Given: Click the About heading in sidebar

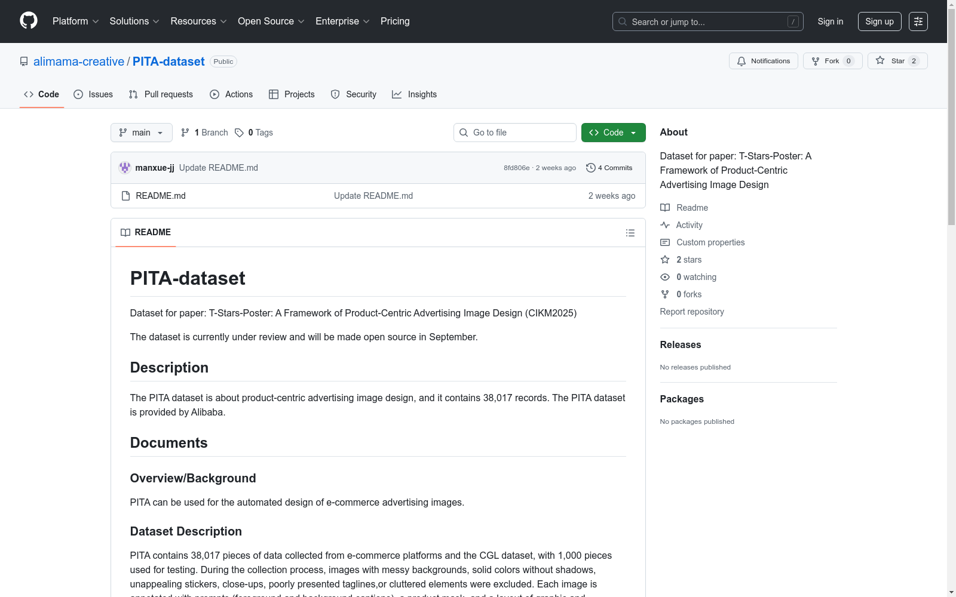Looking at the screenshot, I should [674, 132].
